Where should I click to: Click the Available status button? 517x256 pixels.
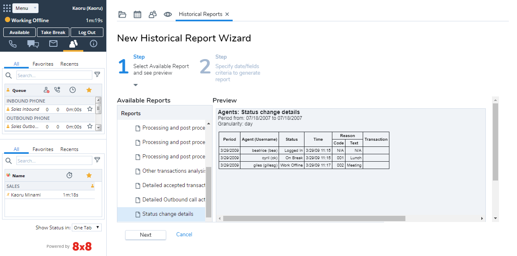point(19,32)
